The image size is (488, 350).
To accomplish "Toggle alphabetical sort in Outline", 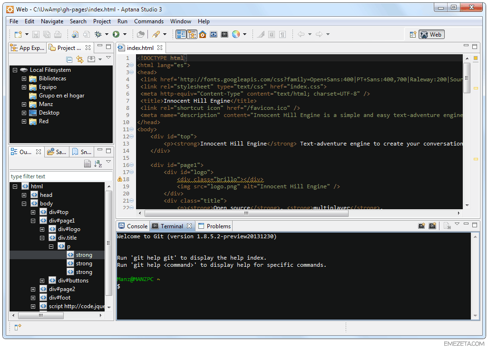I will tap(98, 163).
